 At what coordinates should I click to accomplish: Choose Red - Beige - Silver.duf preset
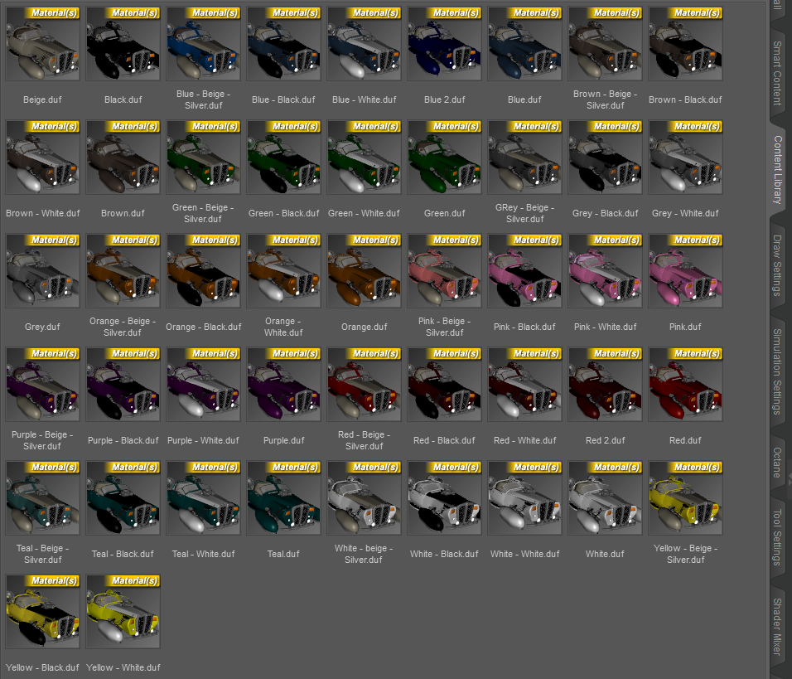click(x=364, y=384)
